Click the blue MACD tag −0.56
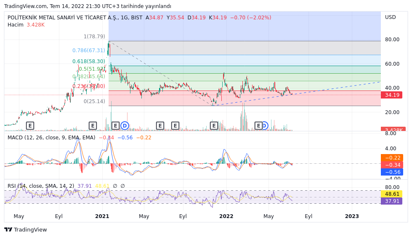 [x=392, y=172]
